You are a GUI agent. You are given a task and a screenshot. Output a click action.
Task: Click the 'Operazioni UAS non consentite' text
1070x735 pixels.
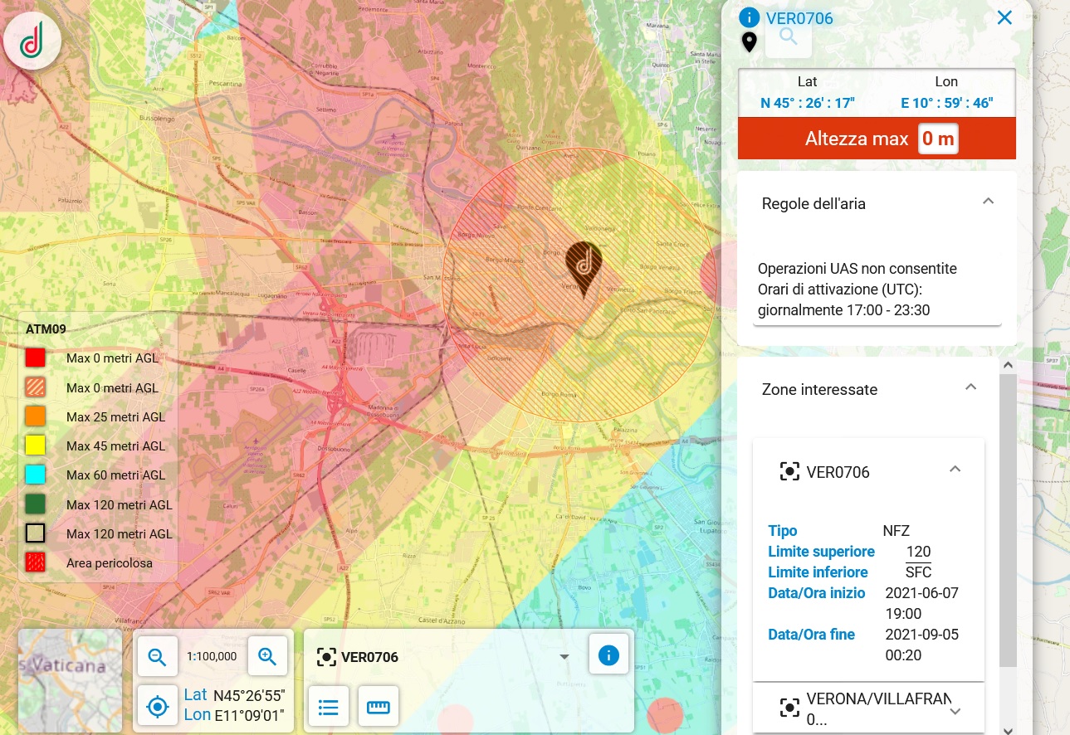pos(857,269)
